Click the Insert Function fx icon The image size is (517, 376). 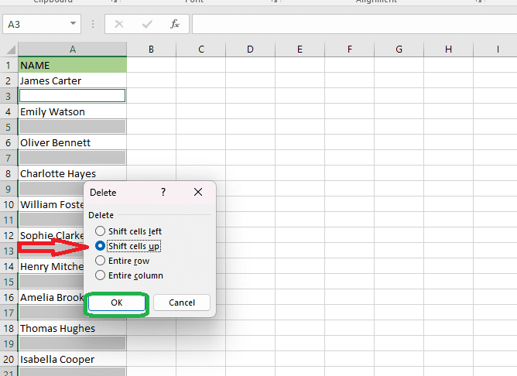click(x=175, y=24)
